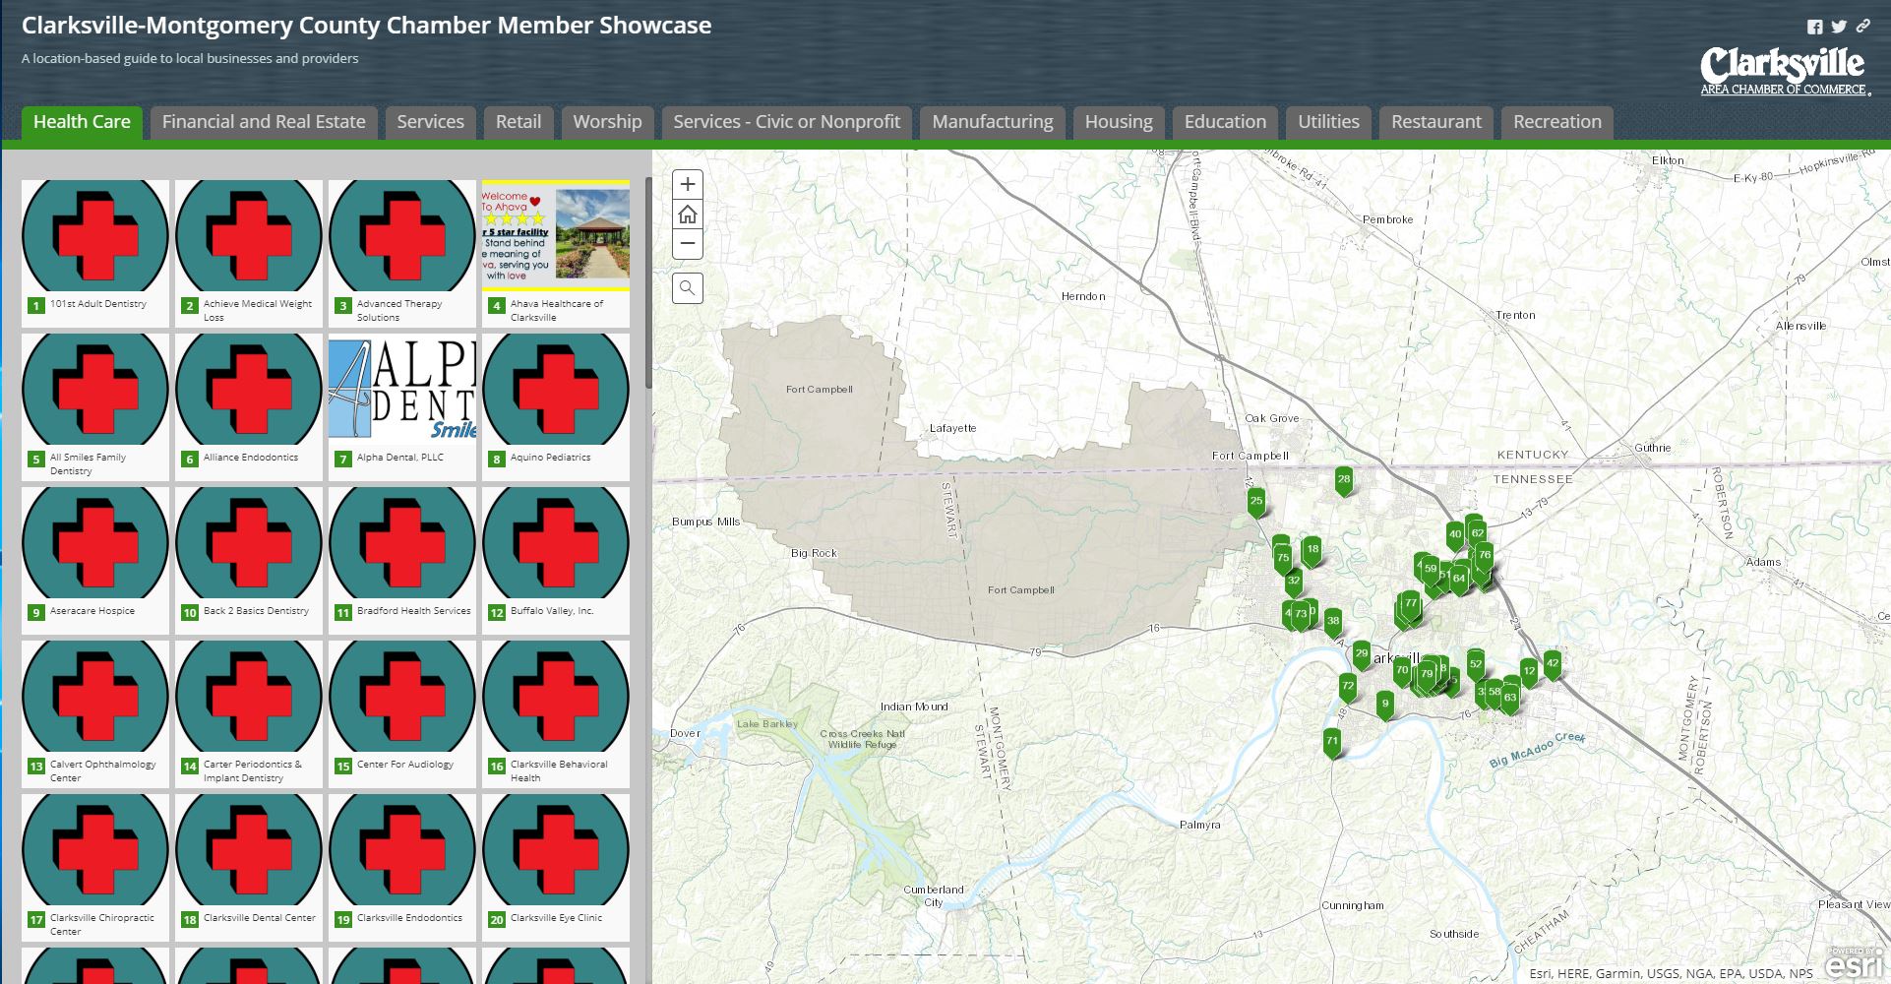Select map marker number 52
Screen dimensions: 1891x984
click(1476, 665)
